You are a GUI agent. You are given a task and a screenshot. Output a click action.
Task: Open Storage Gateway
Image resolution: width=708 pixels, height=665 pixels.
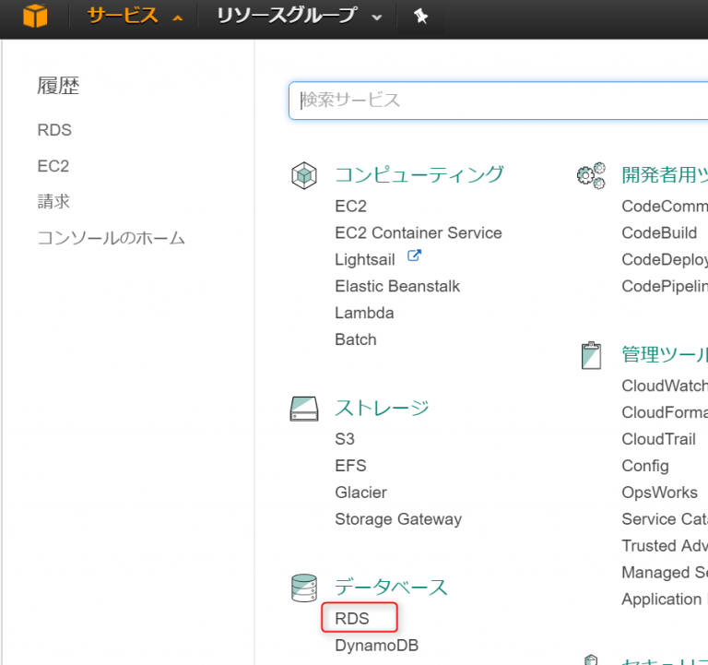click(398, 519)
